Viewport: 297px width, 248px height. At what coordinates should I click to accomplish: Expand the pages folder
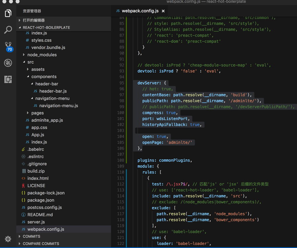(37, 113)
